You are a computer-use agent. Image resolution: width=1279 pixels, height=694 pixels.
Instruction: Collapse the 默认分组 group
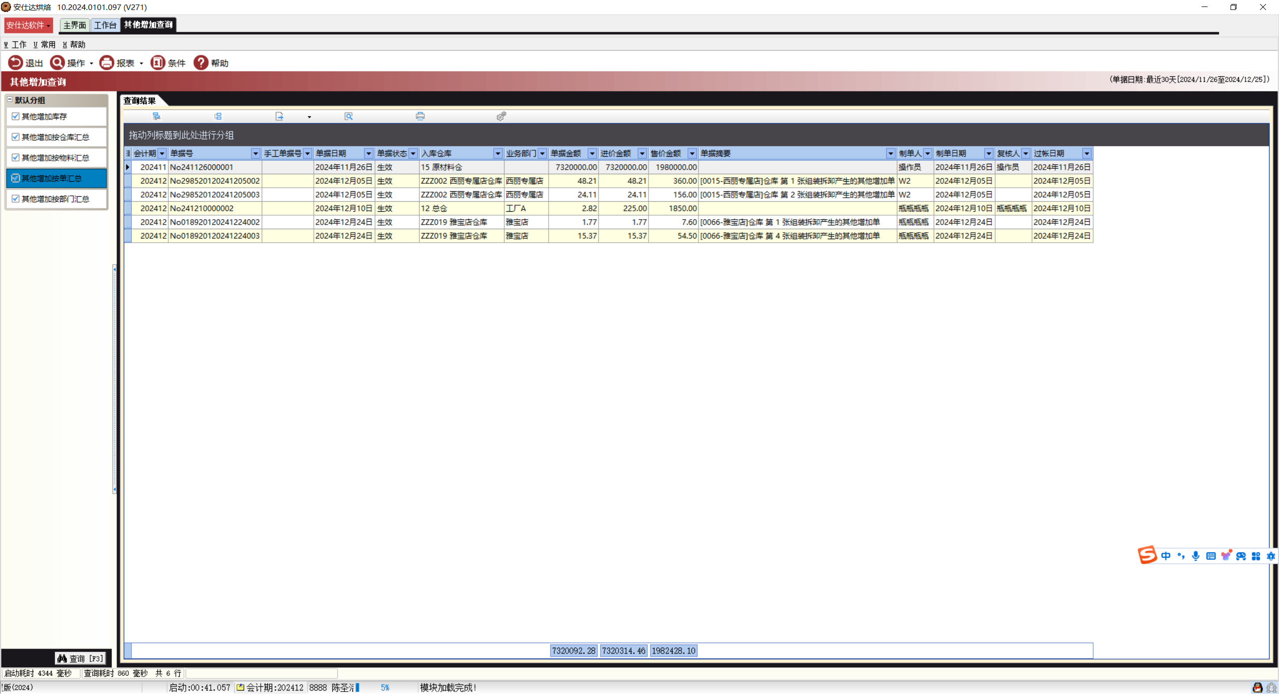click(x=9, y=100)
